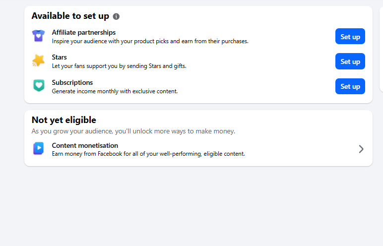Set up Subscriptions
Image resolution: width=383 pixels, height=246 pixels.
pyautogui.click(x=350, y=86)
